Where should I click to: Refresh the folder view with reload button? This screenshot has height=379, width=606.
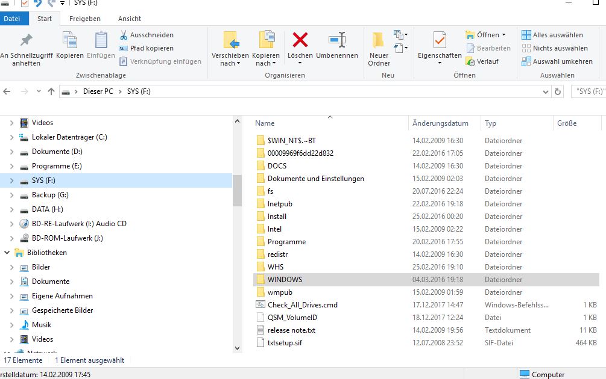click(x=558, y=92)
